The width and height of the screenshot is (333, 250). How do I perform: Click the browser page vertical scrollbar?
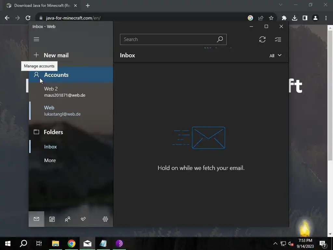point(330,96)
